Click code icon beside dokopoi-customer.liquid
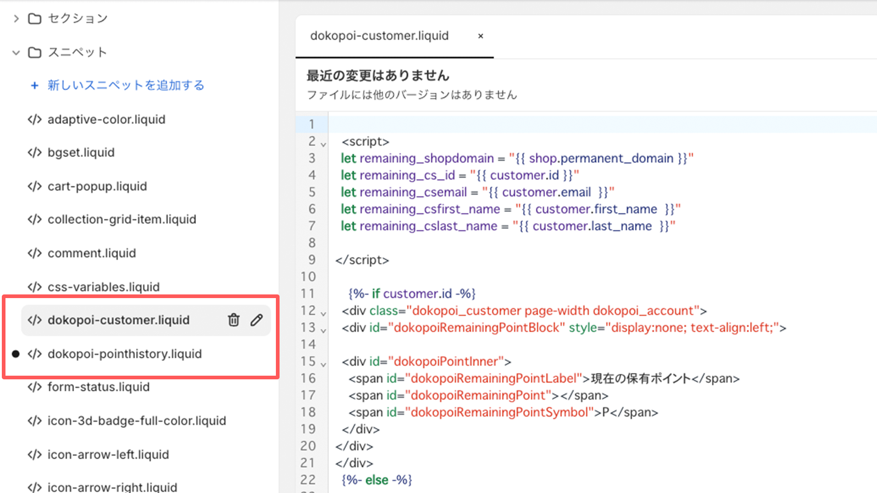877x493 pixels. (x=35, y=320)
